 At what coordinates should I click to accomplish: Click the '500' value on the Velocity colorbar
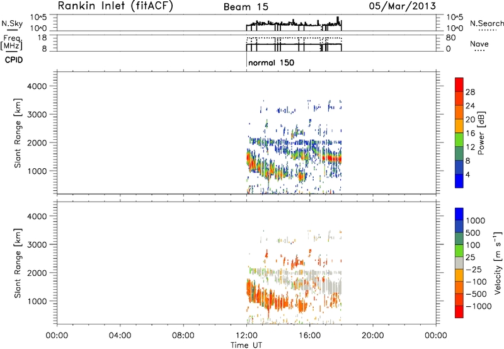[473, 232]
